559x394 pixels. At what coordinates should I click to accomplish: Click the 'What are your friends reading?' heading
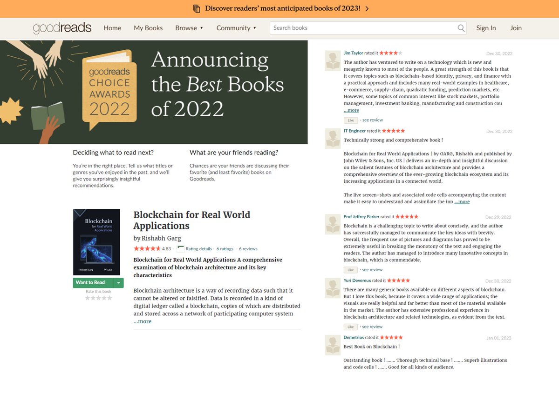pos(234,153)
